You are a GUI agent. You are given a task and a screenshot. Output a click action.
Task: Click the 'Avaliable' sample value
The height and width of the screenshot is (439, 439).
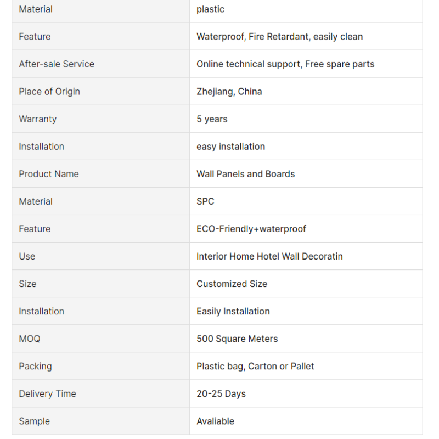215,421
